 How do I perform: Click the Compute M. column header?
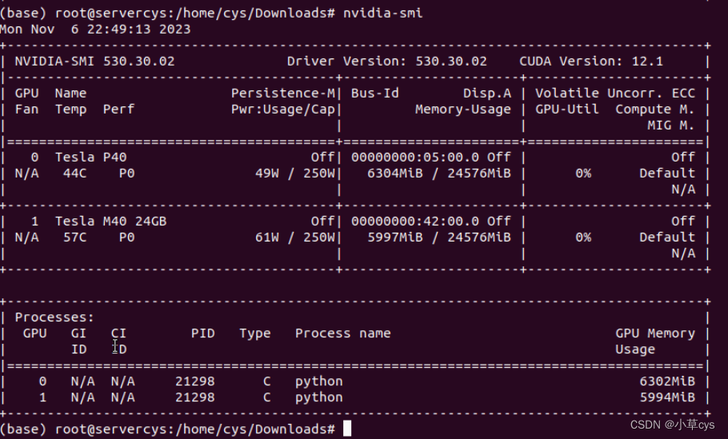pyautogui.click(x=655, y=110)
